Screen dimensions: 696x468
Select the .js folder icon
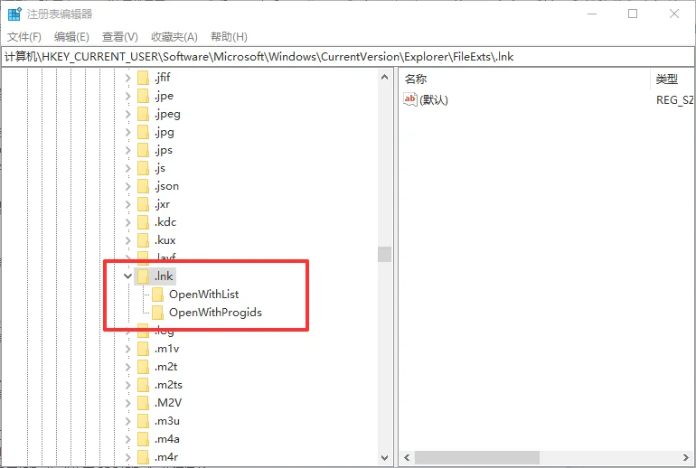click(x=143, y=168)
